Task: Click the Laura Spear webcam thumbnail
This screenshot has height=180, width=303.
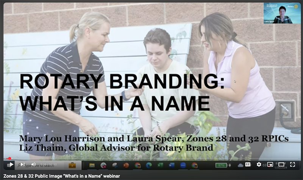Action: pos(282,13)
